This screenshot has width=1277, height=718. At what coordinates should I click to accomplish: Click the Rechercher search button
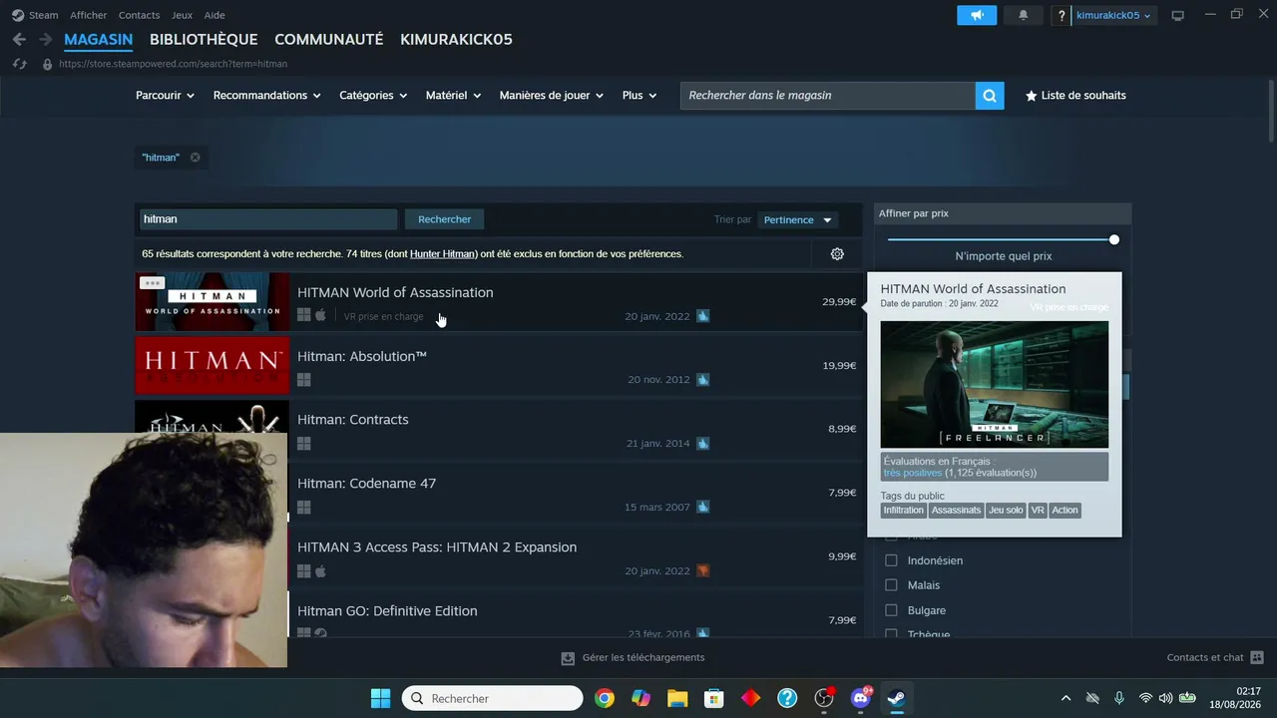pos(444,219)
